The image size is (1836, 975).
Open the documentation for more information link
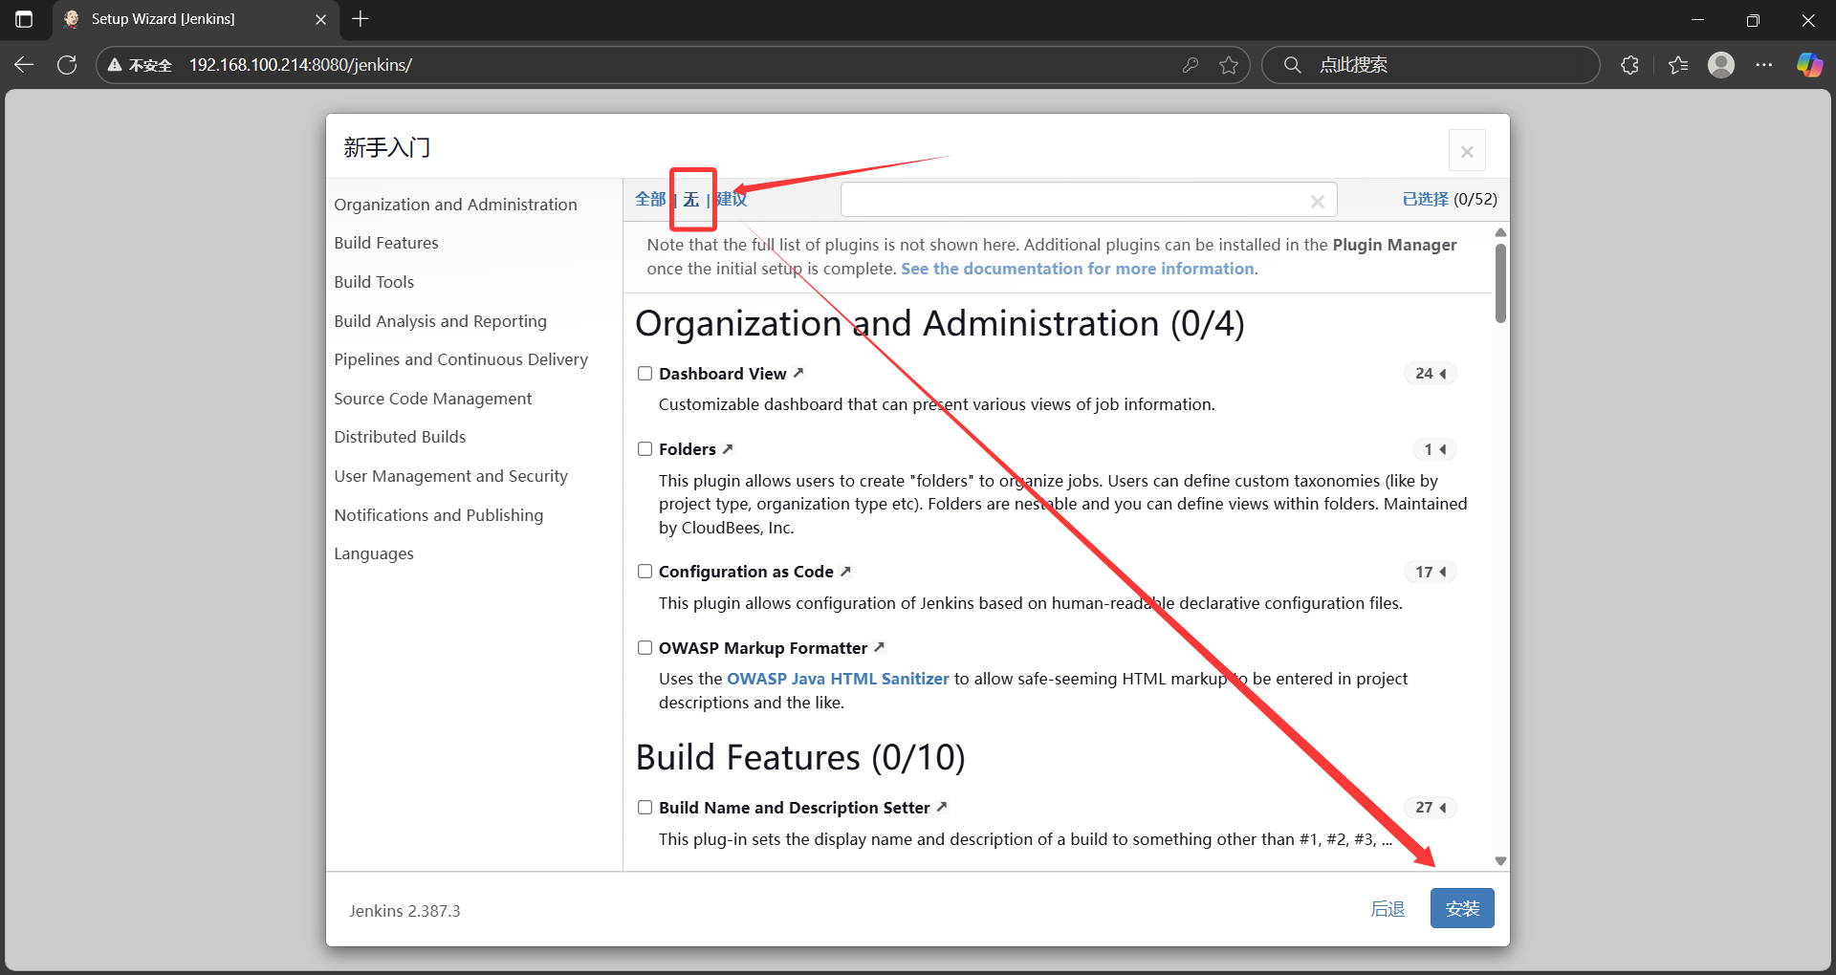[1078, 269]
